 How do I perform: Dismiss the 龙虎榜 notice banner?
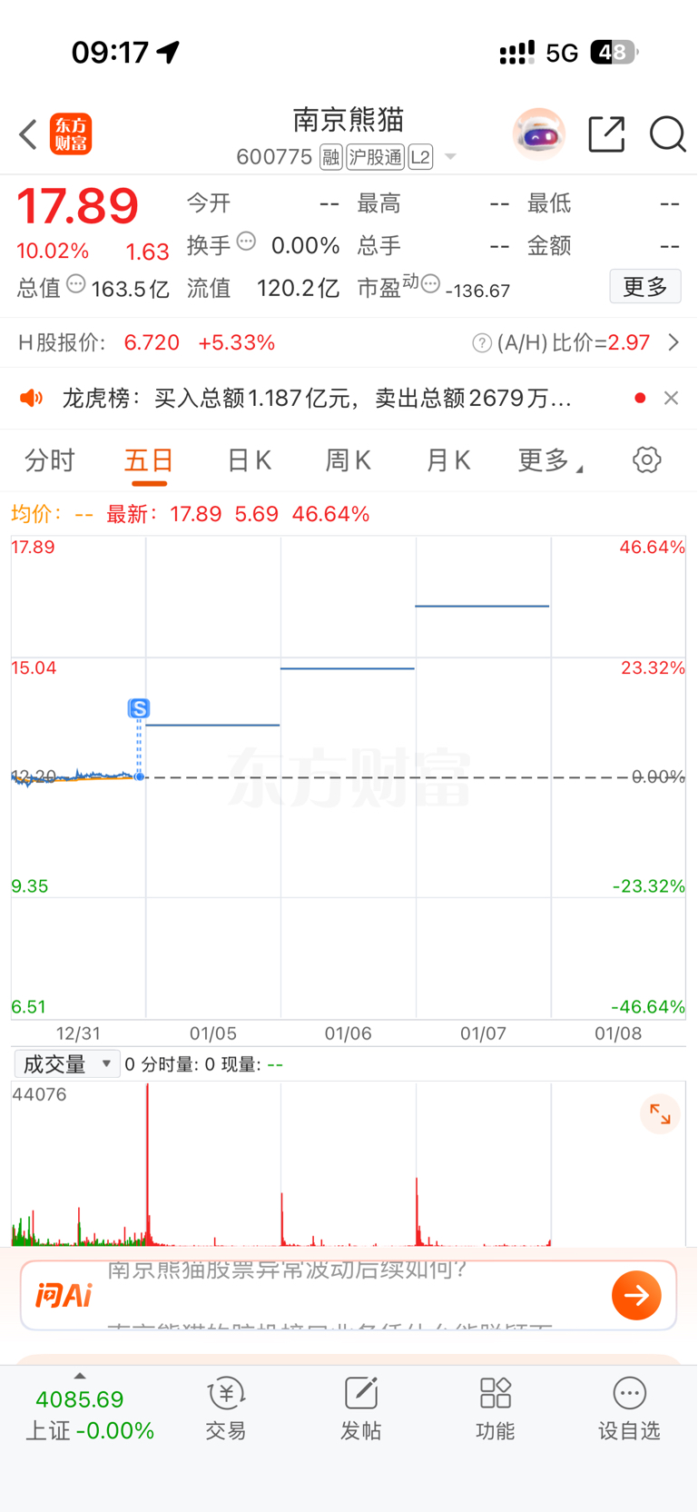click(x=671, y=398)
